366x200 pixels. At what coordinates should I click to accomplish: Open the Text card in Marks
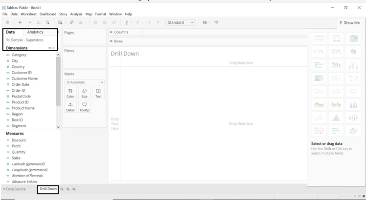coord(98,93)
